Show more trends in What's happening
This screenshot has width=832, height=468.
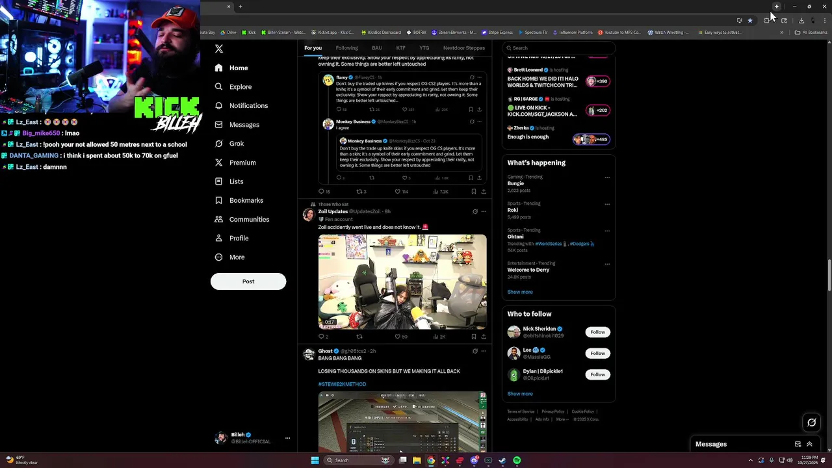[520, 292]
